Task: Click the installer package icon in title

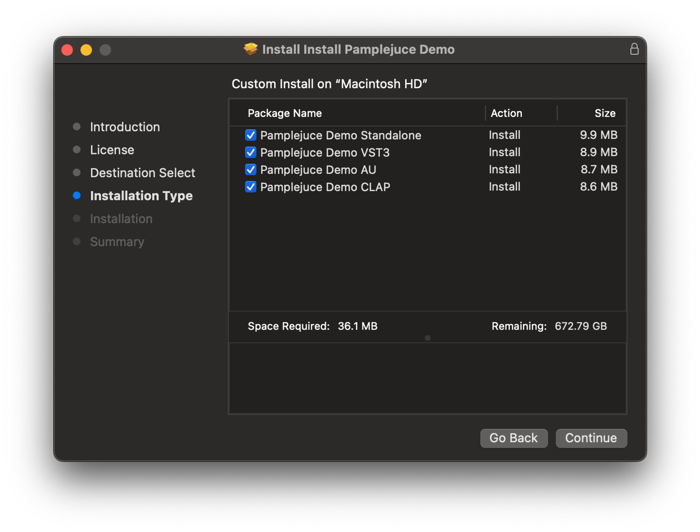Action: (x=251, y=49)
